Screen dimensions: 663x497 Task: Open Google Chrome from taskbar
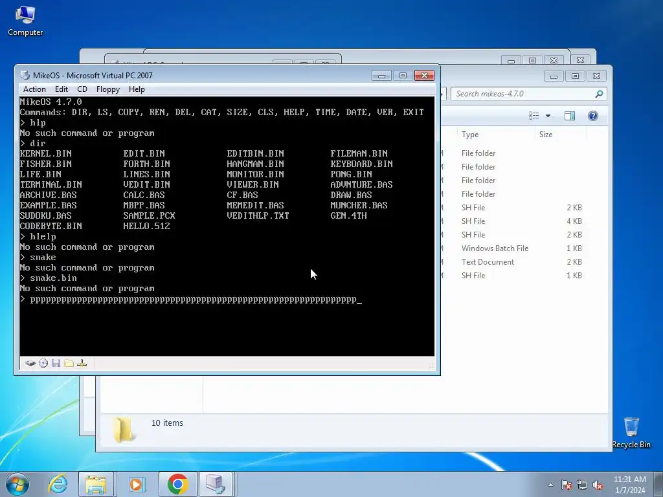point(177,484)
